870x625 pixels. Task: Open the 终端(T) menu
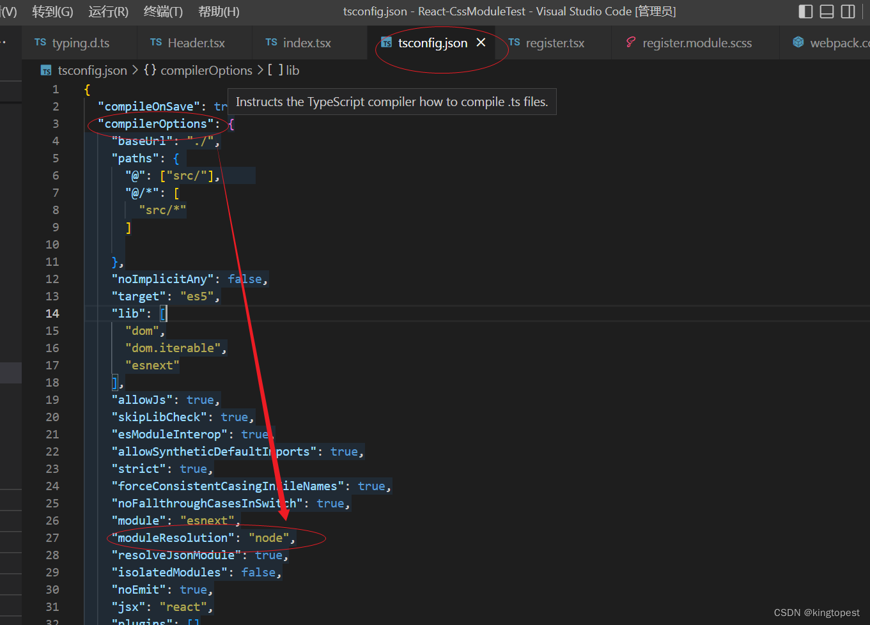(163, 12)
